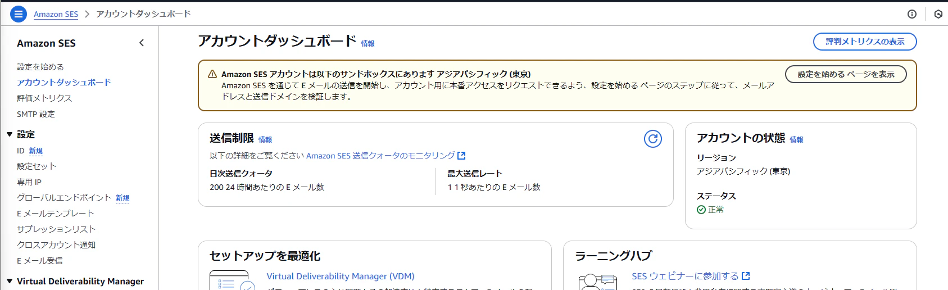The height and width of the screenshot is (290, 948).
Task: Open Virtual Deliverability Manager (VDM) link
Action: 341,277
